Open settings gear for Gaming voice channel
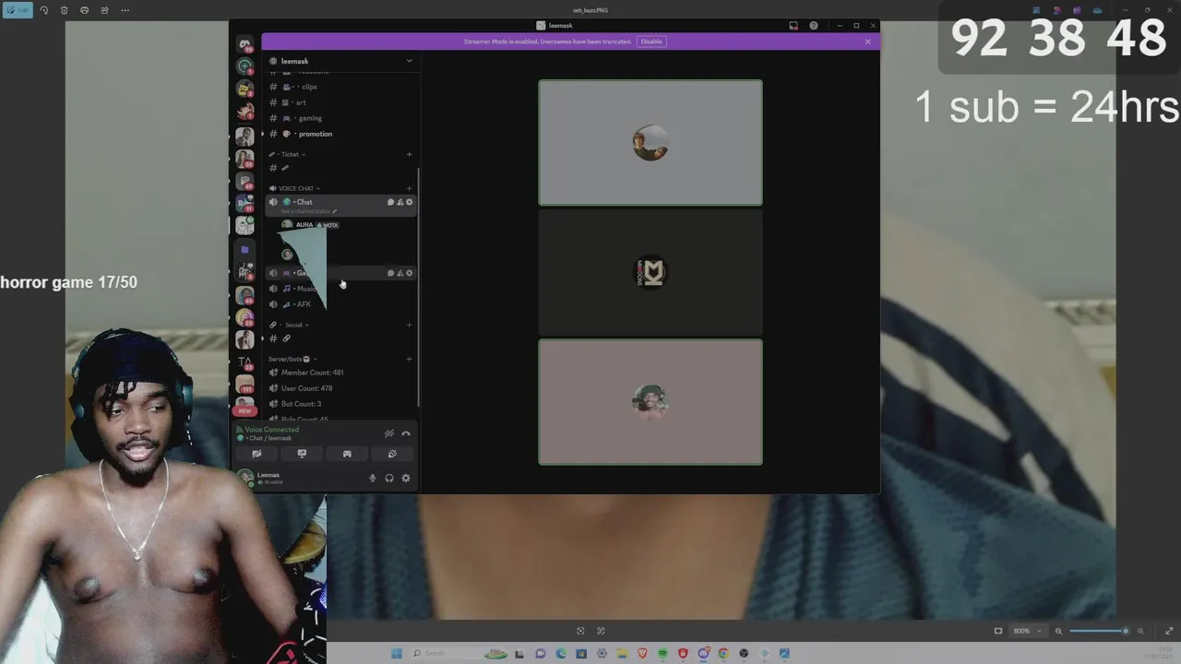1181x664 pixels. tap(410, 273)
